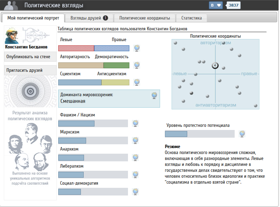Open the Взгляды друзей tab

pyautogui.click(x=89, y=18)
